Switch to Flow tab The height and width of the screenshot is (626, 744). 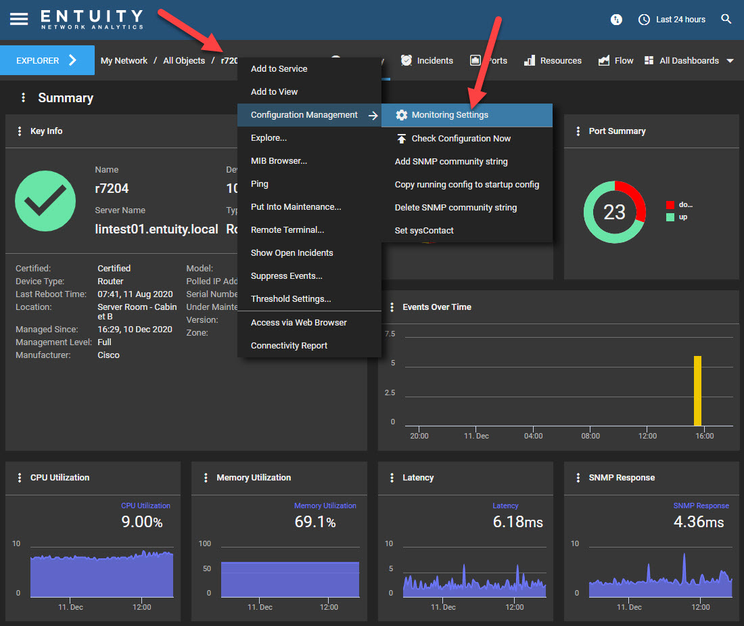616,60
